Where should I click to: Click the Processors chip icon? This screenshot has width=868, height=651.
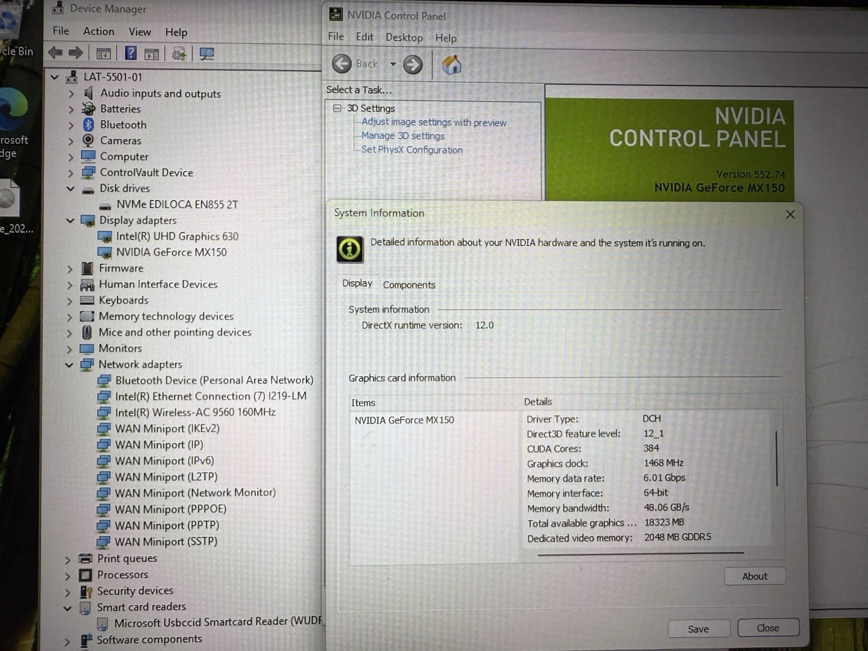85,575
